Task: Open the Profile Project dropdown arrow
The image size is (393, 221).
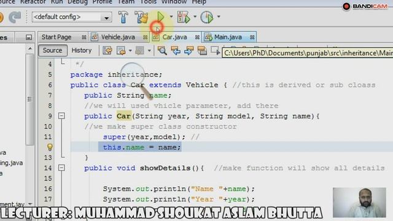Action: pyautogui.click(x=219, y=17)
